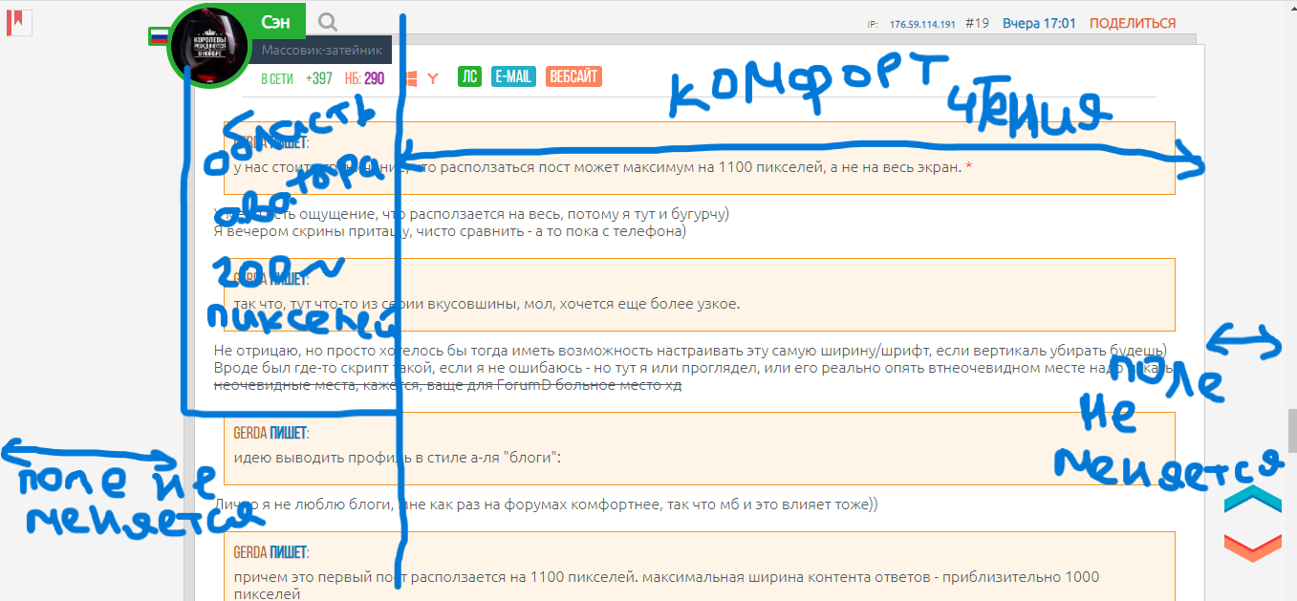This screenshot has width=1297, height=601.
Task: Click the Yandex browser Y icon
Action: 433,78
